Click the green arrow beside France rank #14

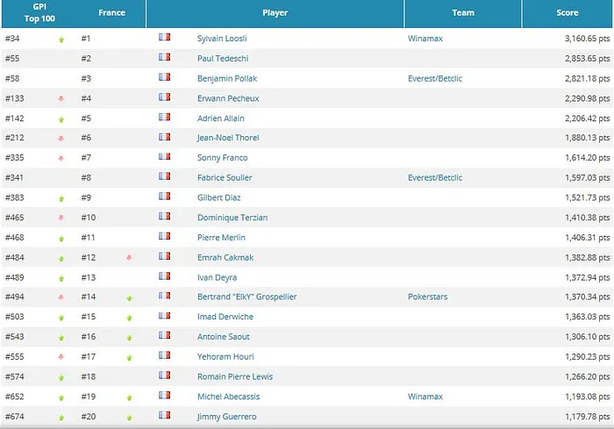129,297
